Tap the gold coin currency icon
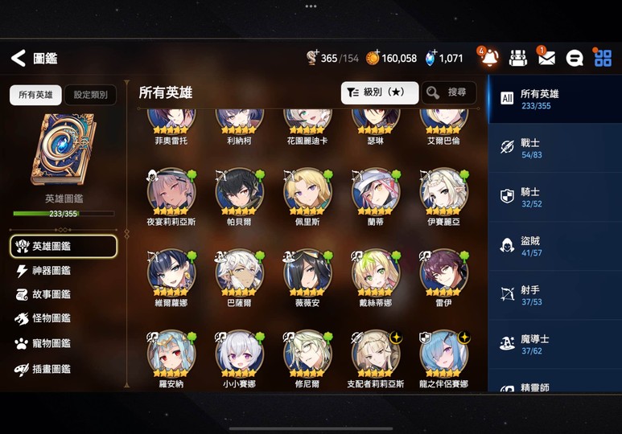The width and height of the screenshot is (622, 434). tap(373, 58)
